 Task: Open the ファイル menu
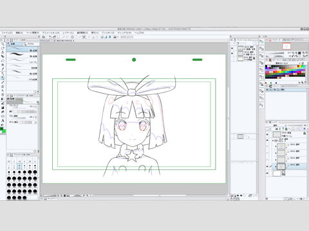[x=7, y=33]
